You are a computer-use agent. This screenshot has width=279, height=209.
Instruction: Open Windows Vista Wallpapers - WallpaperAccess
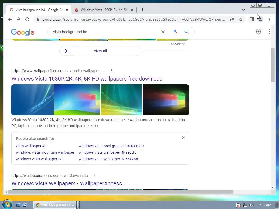(x=66, y=183)
